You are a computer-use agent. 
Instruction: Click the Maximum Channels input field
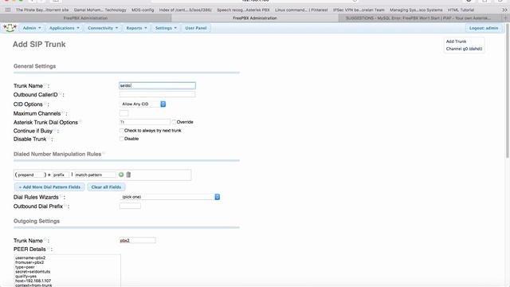coord(124,113)
